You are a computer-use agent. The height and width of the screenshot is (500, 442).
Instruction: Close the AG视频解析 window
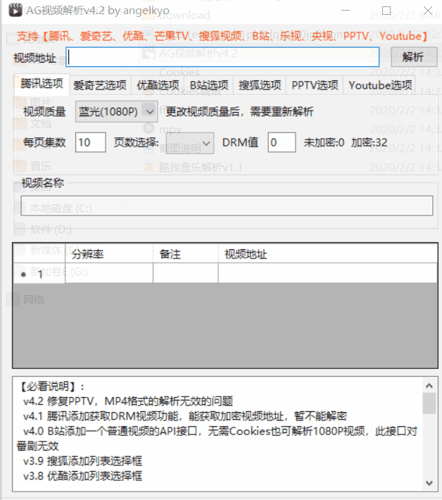(427, 10)
